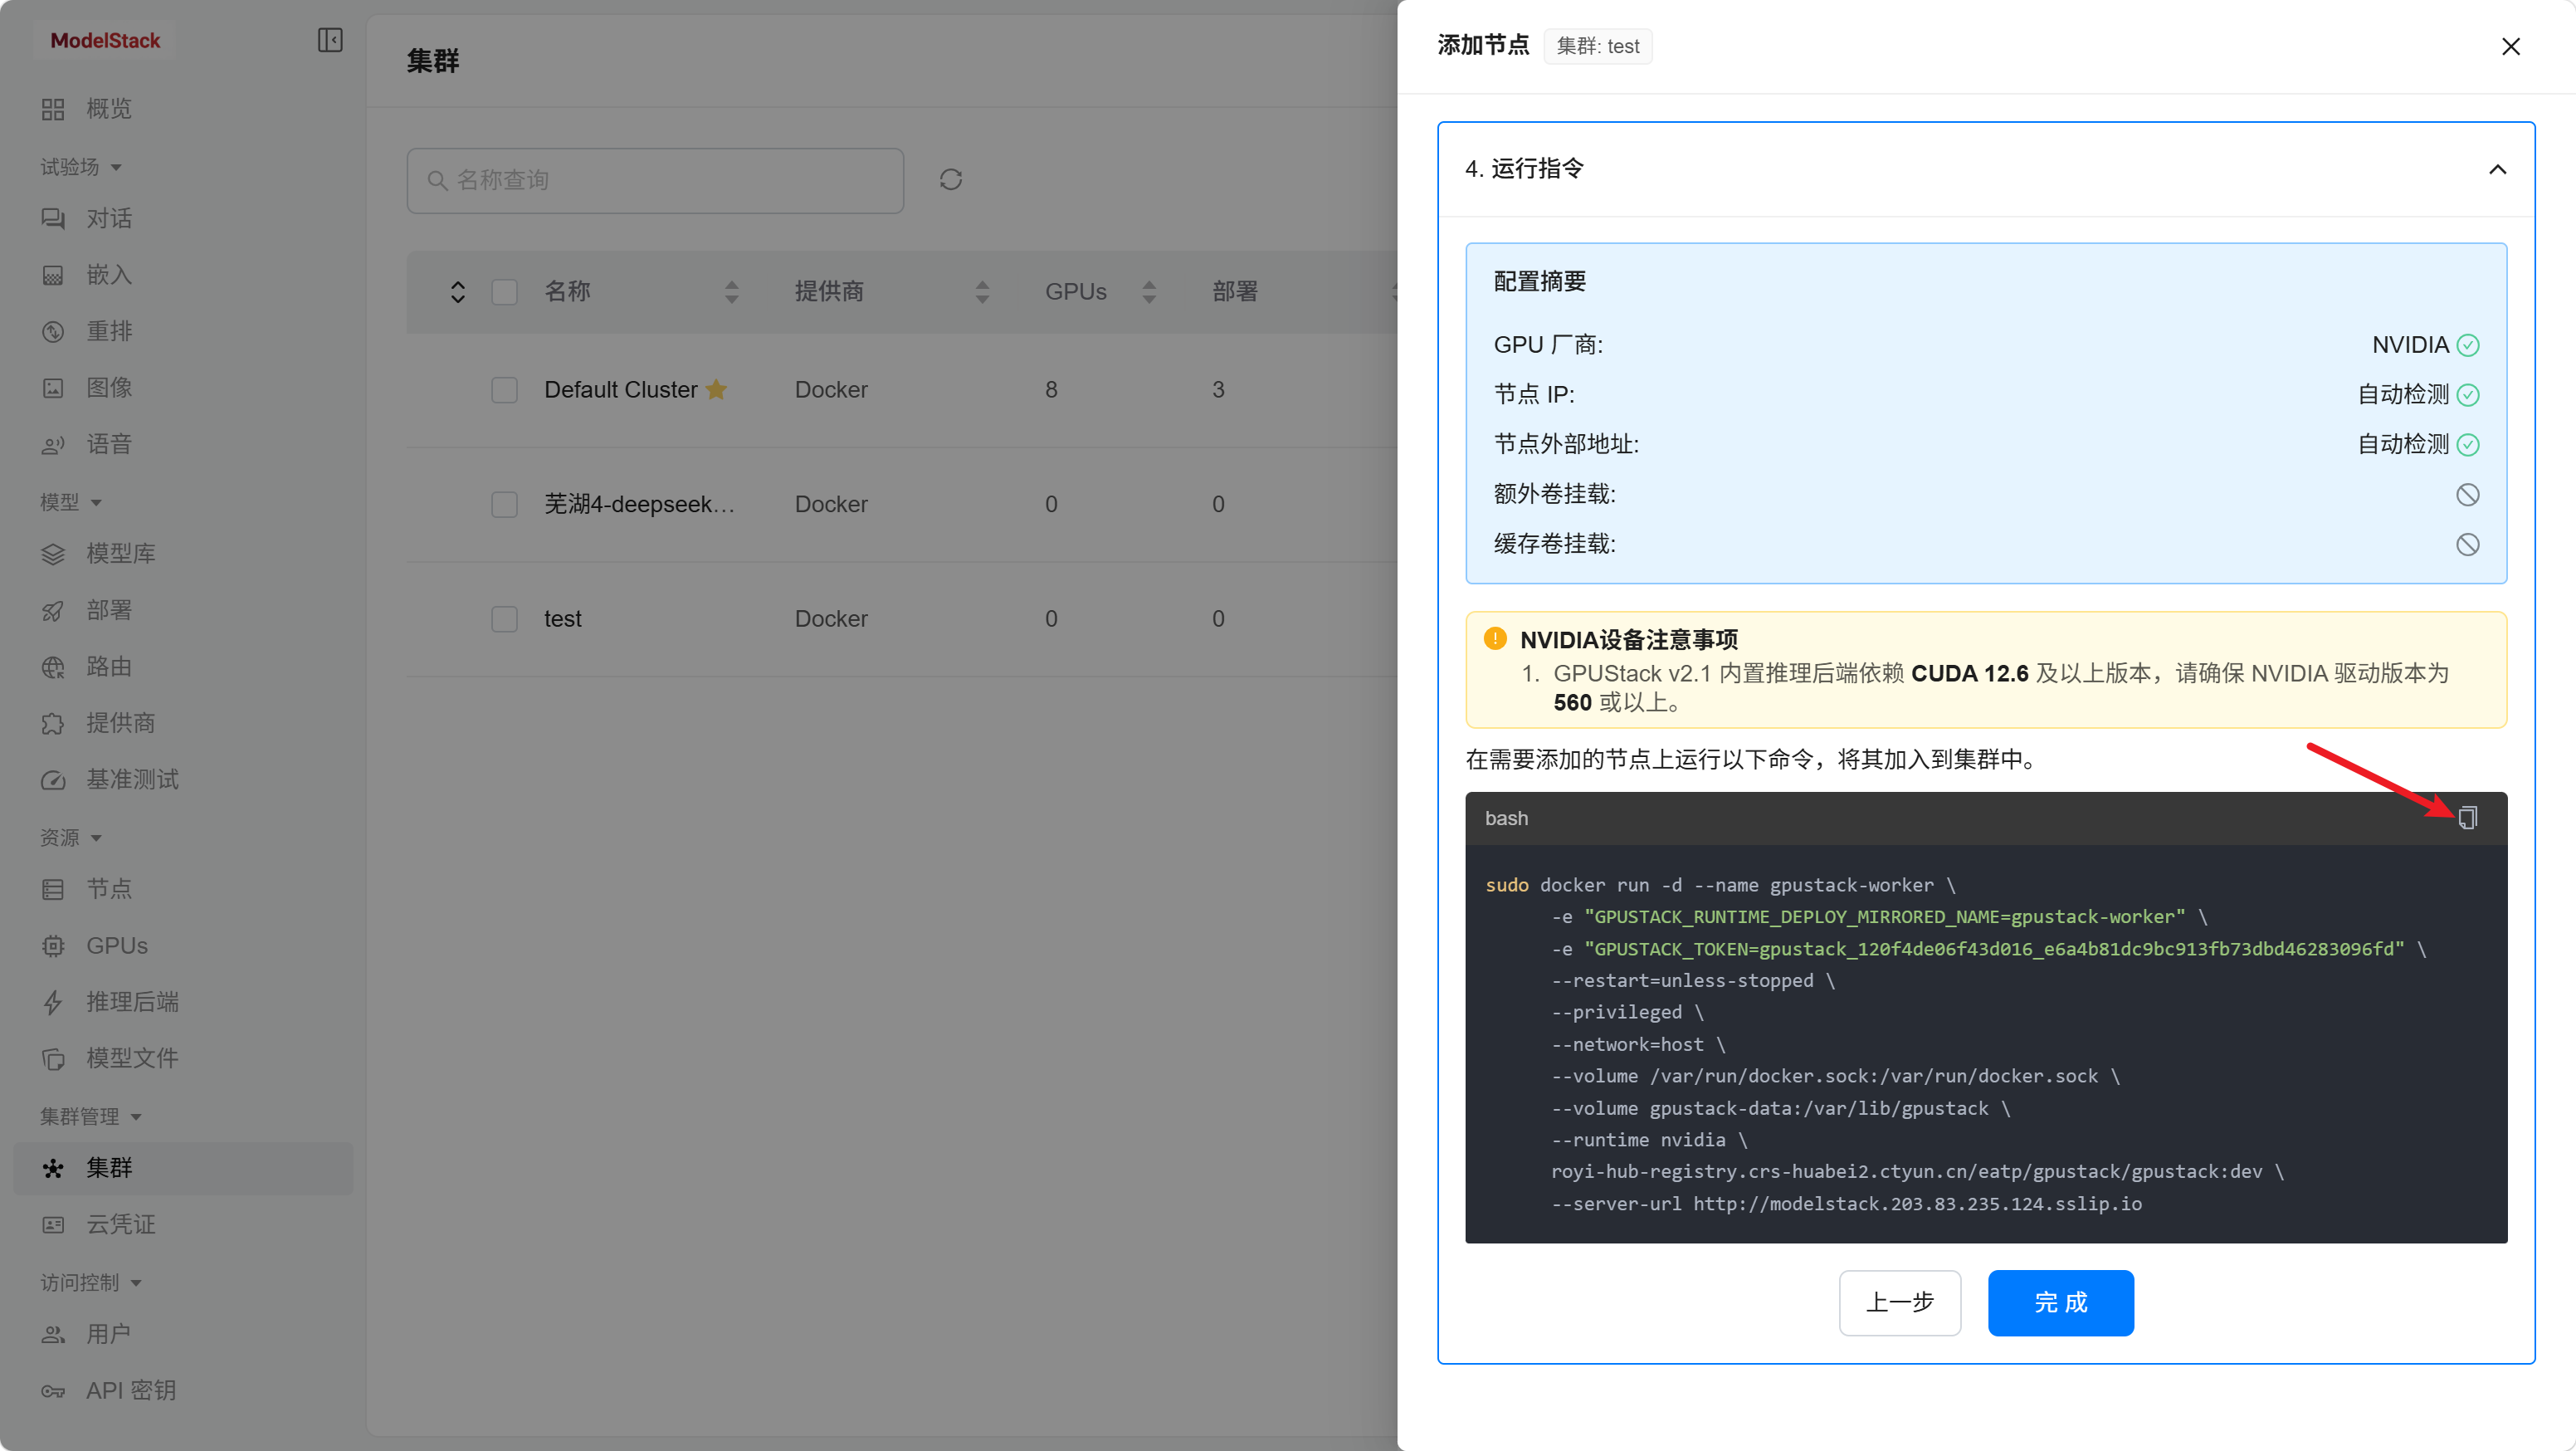Check the 芜湖4-deepseek row checkbox
Image resolution: width=2576 pixels, height=1451 pixels.
pyautogui.click(x=504, y=504)
